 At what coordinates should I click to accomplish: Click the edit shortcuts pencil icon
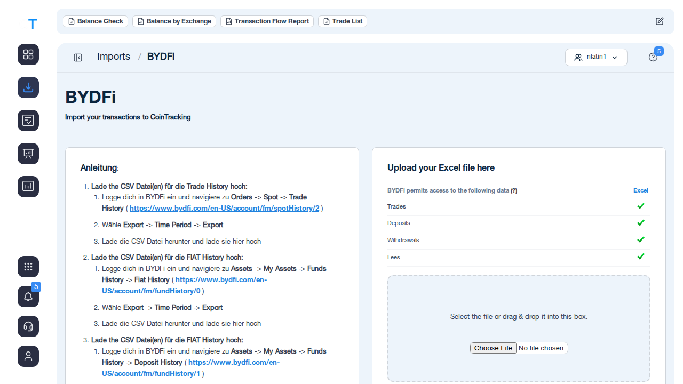[x=660, y=21]
